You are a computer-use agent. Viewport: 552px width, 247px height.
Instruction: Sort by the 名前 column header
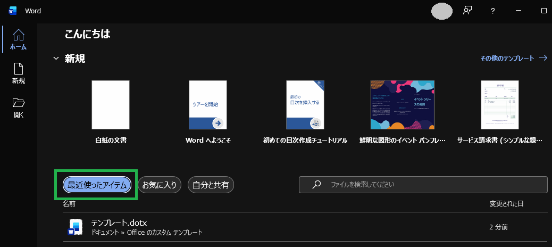[69, 204]
